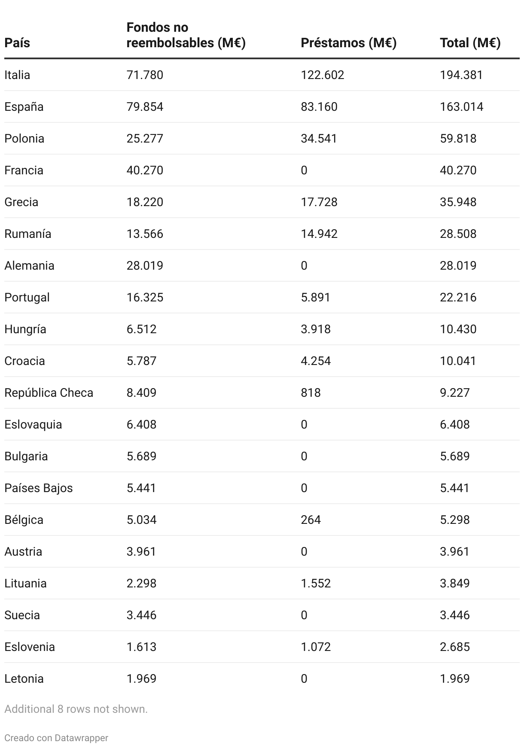Click the Préstamos (M€) column header
Viewport: 524px width, 748px height.
348,43
